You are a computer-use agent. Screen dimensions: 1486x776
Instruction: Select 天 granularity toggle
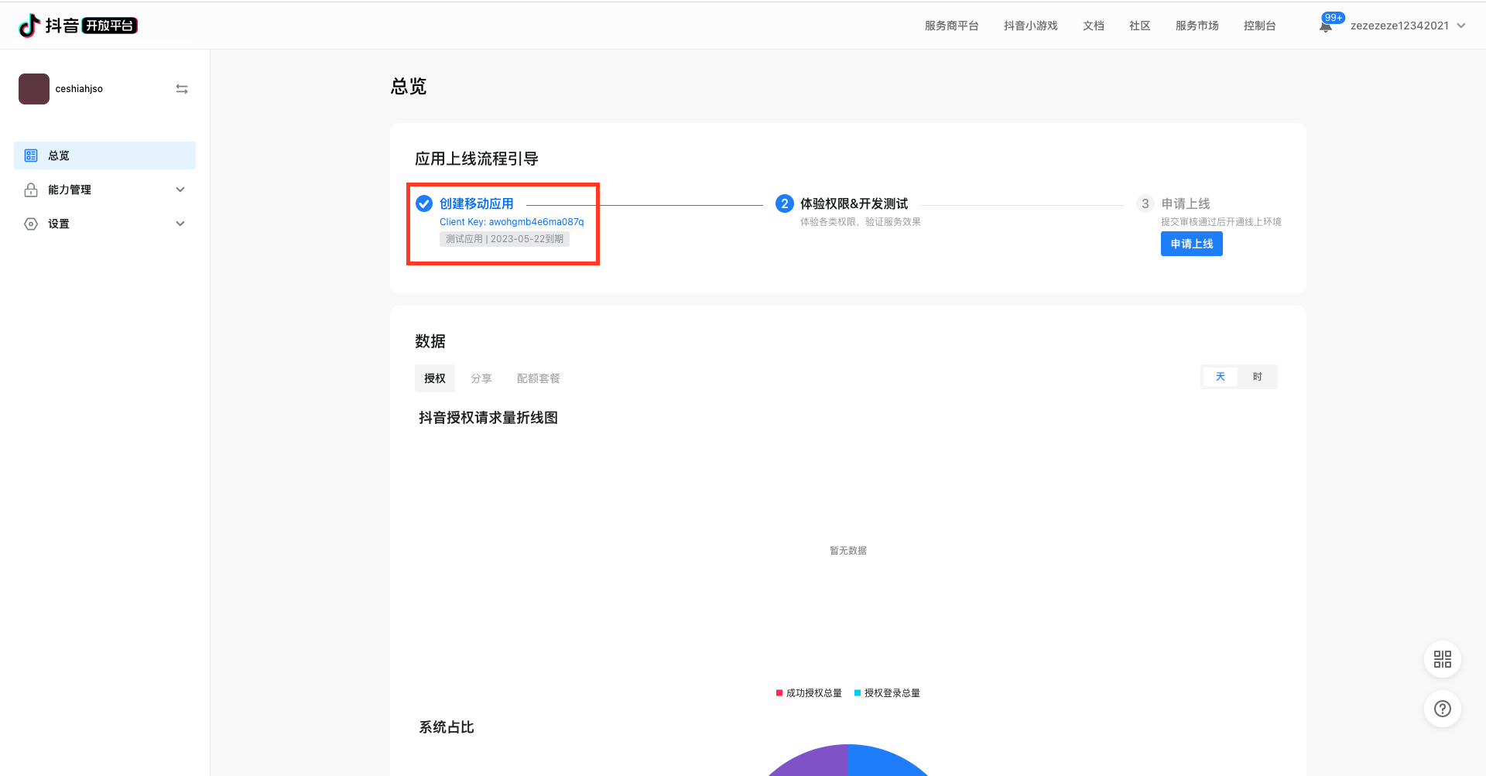pyautogui.click(x=1221, y=377)
